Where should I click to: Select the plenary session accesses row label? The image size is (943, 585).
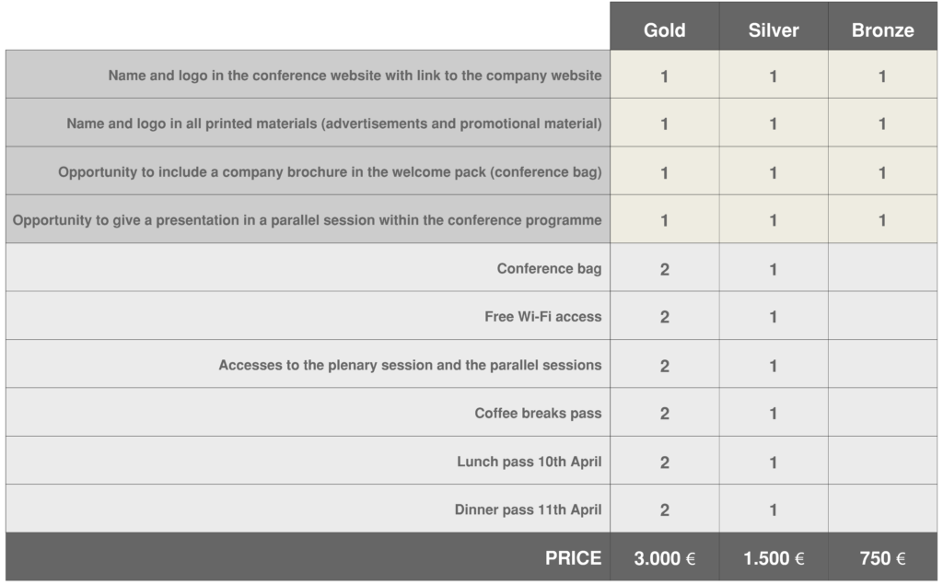pyautogui.click(x=410, y=365)
